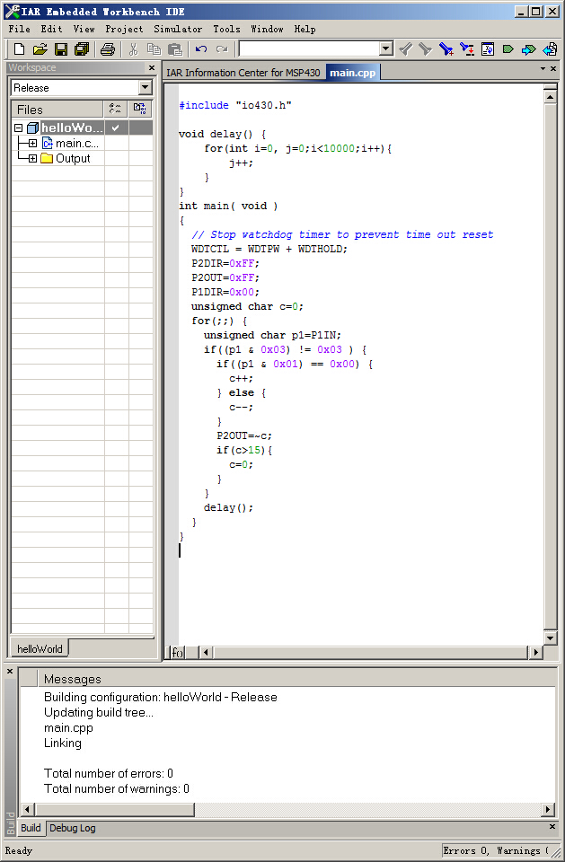Click the Make build arrow icon
Viewport: 565px width, 862px height.
[x=529, y=49]
